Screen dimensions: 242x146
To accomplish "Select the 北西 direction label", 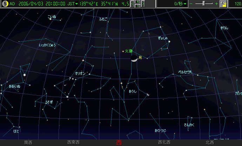I will tap(210, 142).
